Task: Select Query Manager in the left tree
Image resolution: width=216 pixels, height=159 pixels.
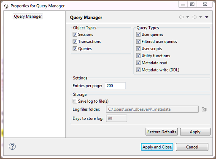Action: (28, 16)
